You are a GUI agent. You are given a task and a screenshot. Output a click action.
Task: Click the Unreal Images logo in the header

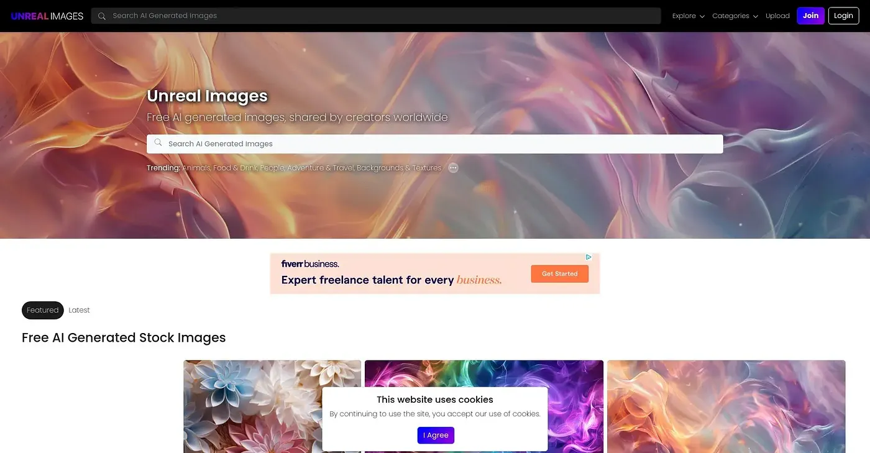click(47, 16)
